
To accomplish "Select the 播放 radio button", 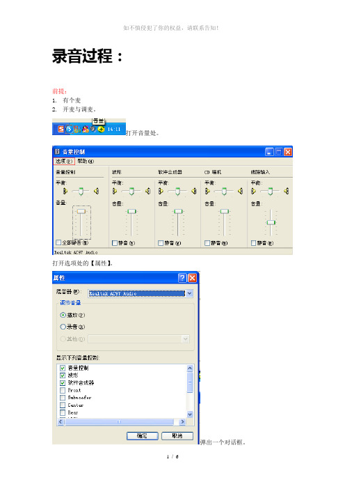I will 63,315.
